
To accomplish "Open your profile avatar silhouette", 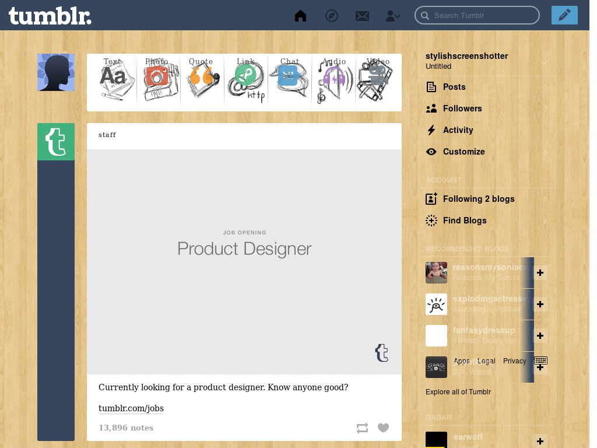I will [56, 72].
